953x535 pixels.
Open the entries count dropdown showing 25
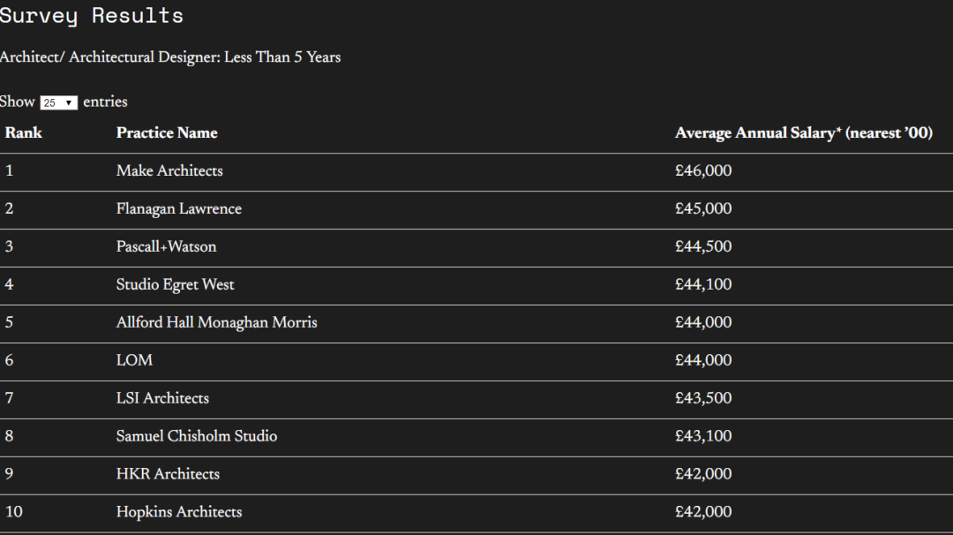tap(59, 102)
